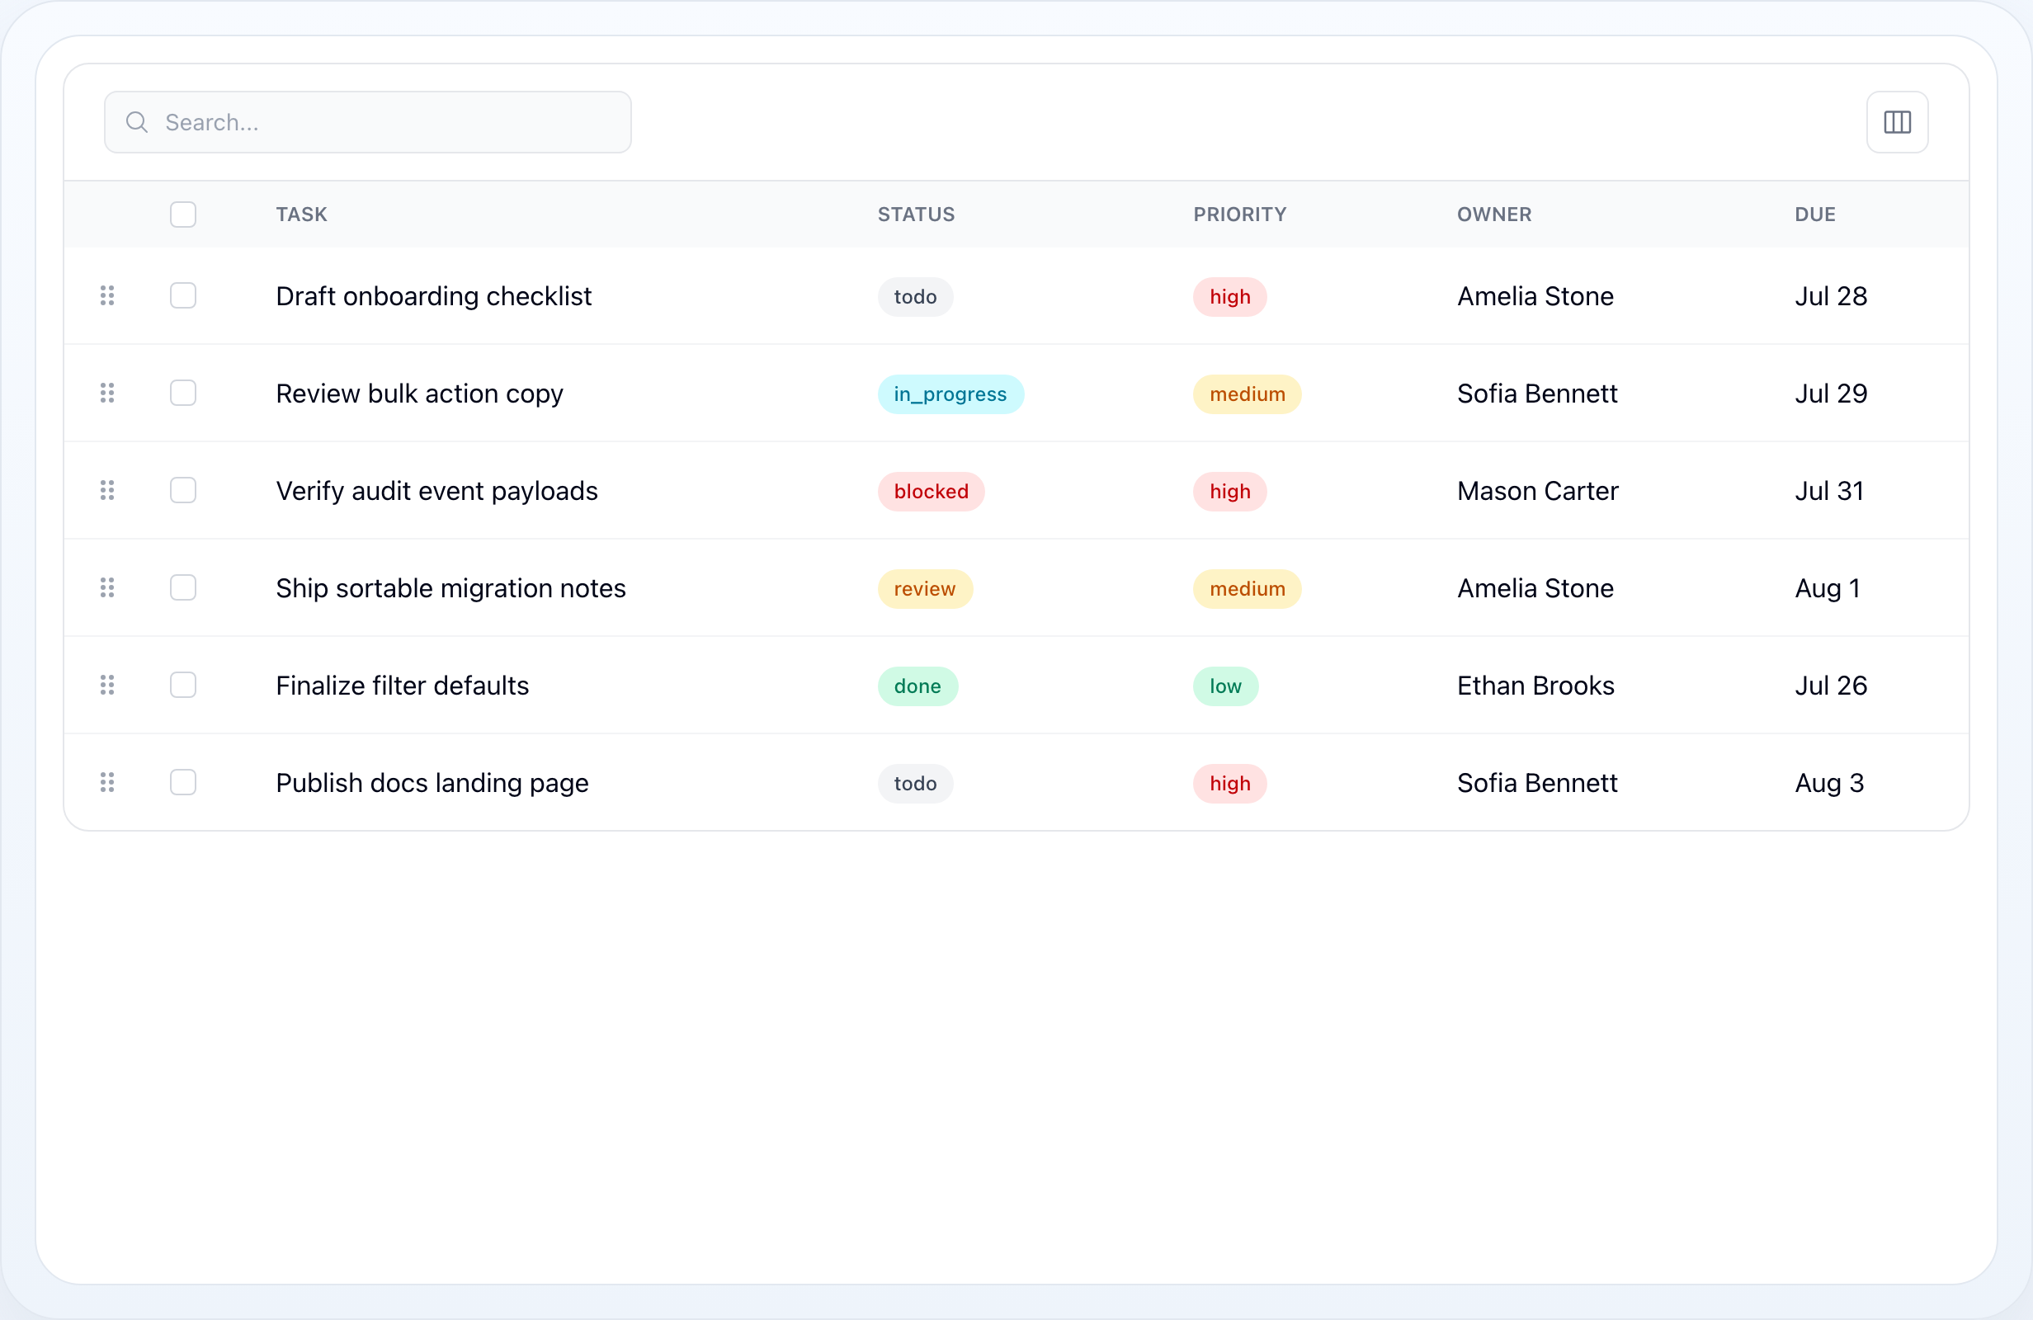Click due date Aug 1
Screen dimensions: 2033x1320
click(x=1827, y=589)
